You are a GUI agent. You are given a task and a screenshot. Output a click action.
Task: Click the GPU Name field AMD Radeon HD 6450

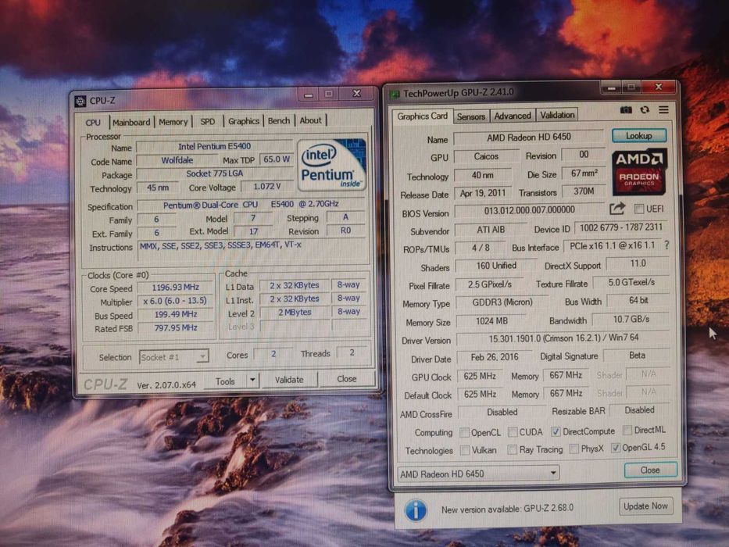pos(529,138)
